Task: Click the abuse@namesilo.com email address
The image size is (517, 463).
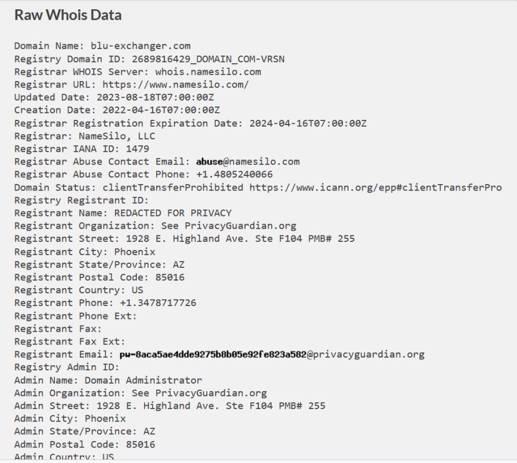Action: coord(248,161)
